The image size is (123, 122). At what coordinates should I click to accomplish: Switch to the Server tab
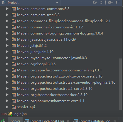[15, 121]
